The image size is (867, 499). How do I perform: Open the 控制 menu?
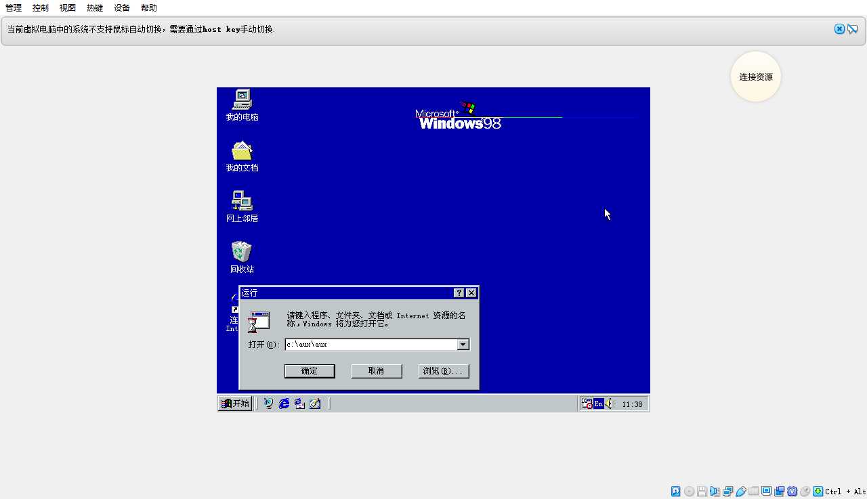41,8
